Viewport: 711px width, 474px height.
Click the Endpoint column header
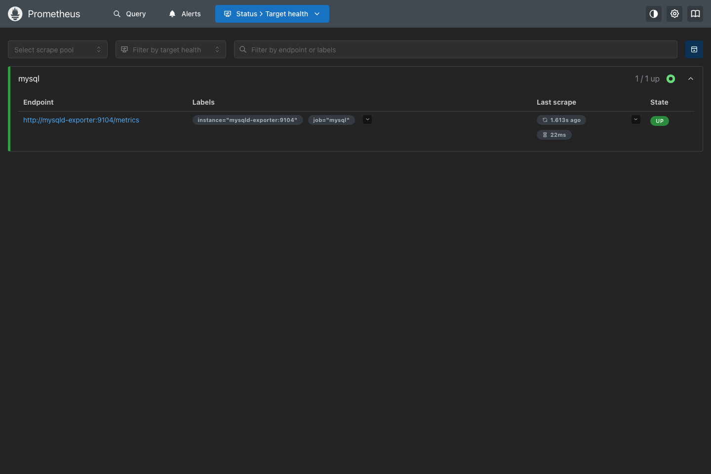coord(39,102)
